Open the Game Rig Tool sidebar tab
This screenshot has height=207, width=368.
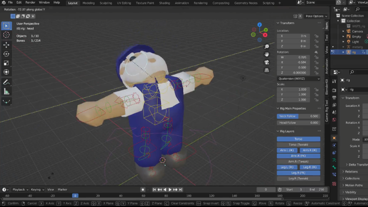[327, 110]
